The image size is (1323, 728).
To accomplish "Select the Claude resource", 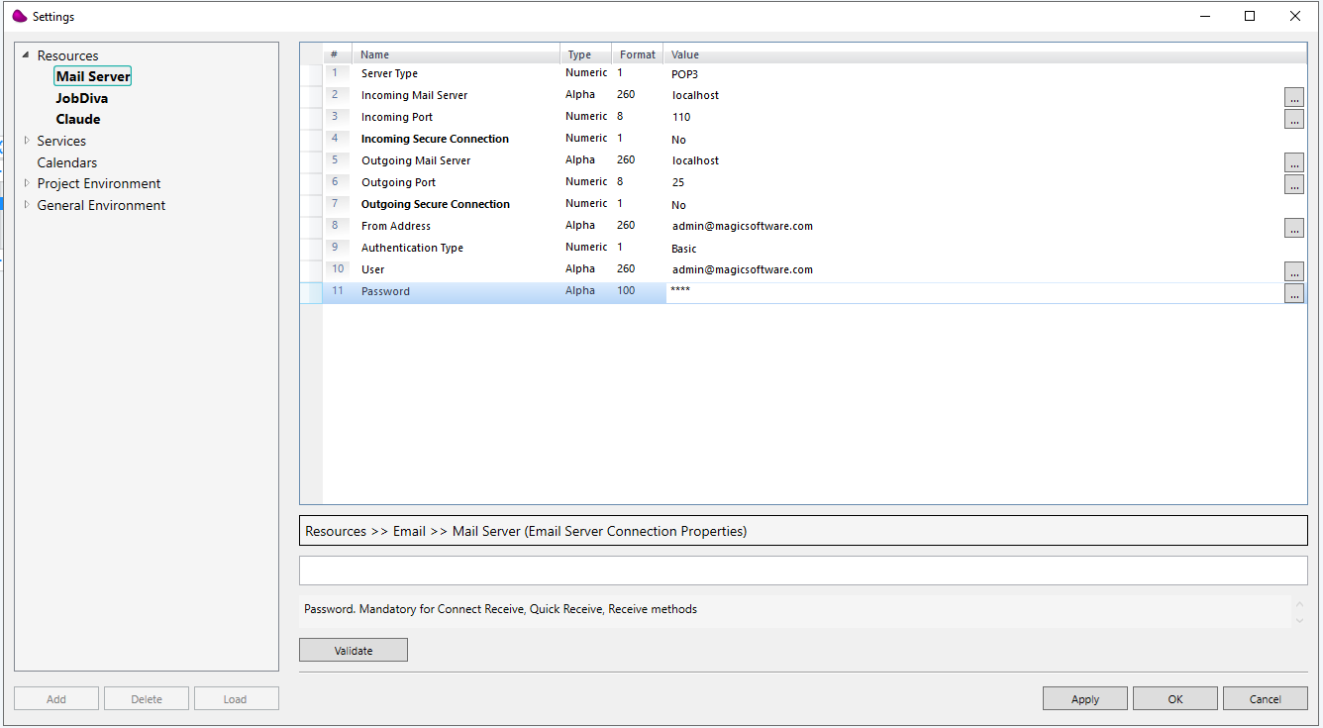I will coord(78,119).
